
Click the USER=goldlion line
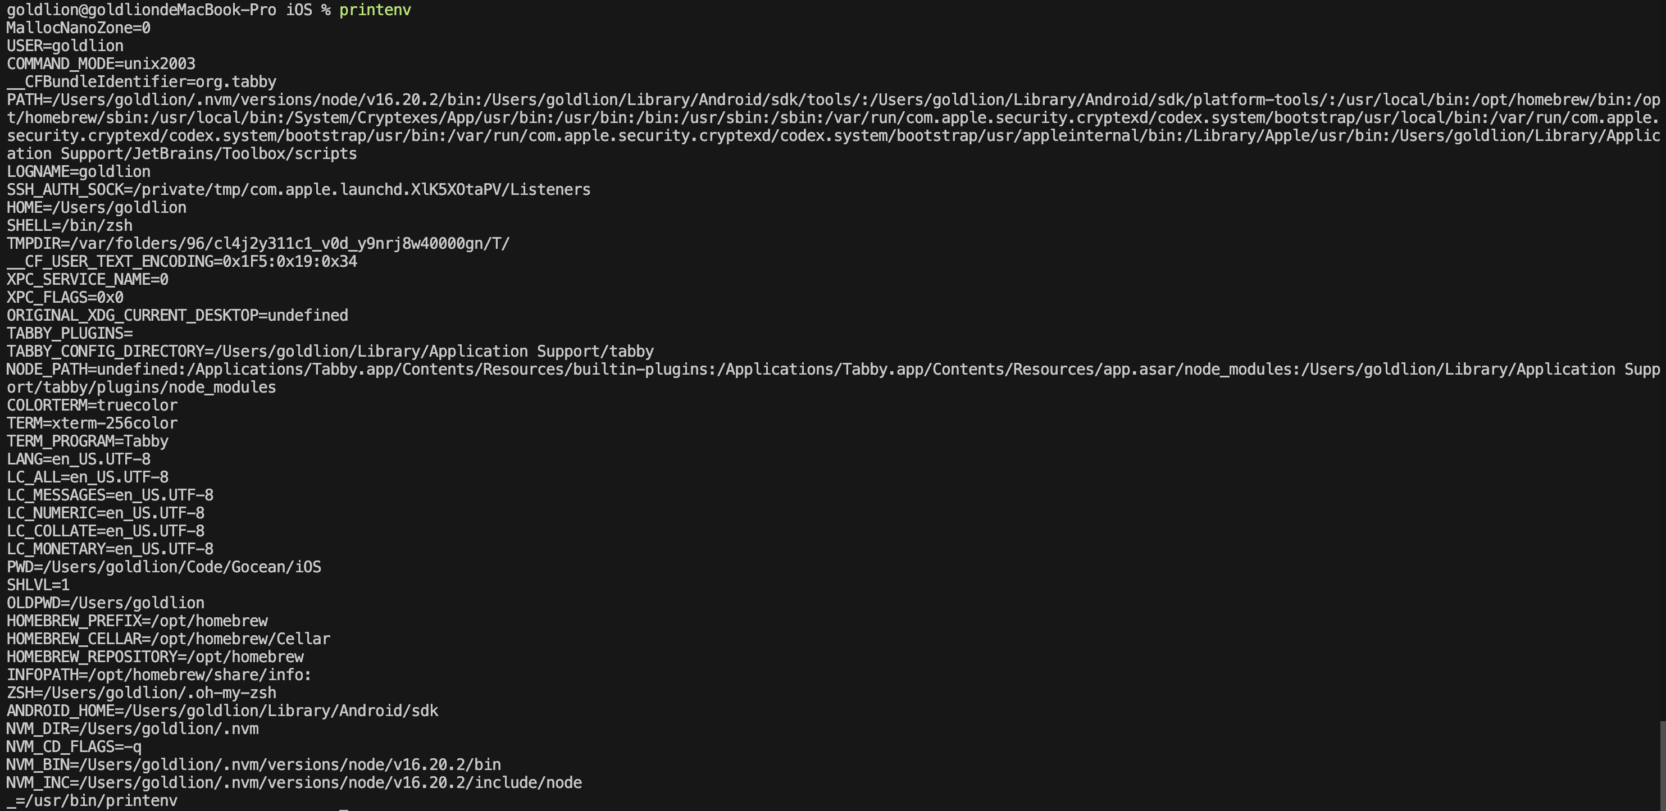pyautogui.click(x=65, y=46)
